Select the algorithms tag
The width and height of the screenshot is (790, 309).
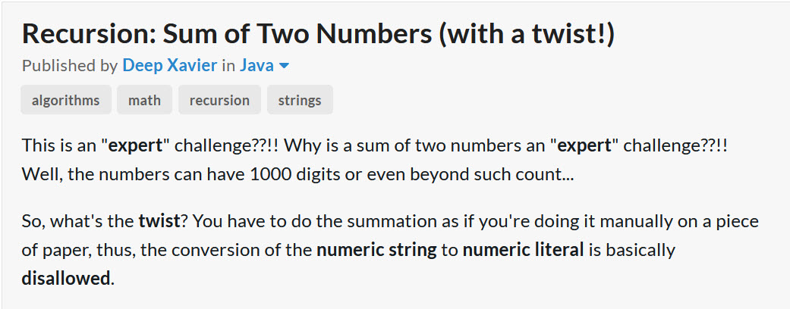65,100
